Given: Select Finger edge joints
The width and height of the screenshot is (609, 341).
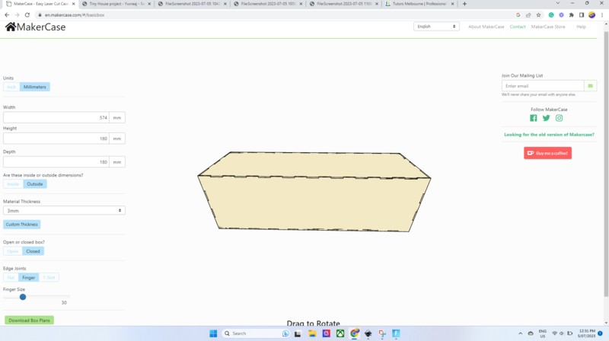Looking at the screenshot, I should pyautogui.click(x=29, y=278).
